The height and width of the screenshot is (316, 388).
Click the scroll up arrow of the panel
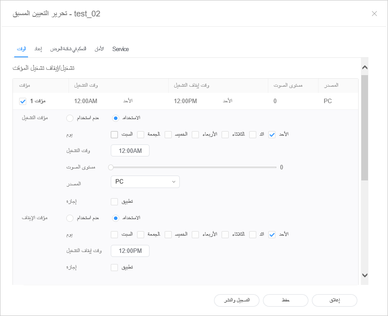click(364, 68)
